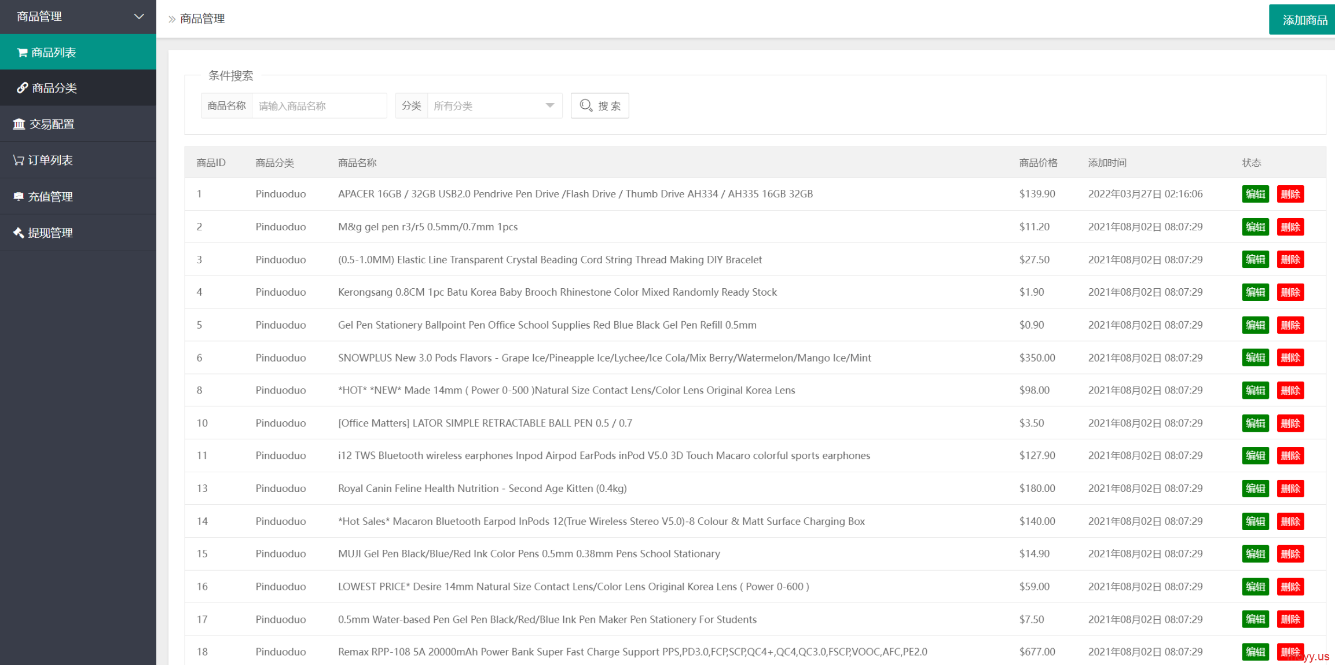Open 商品列表 in the sidebar

click(x=78, y=52)
